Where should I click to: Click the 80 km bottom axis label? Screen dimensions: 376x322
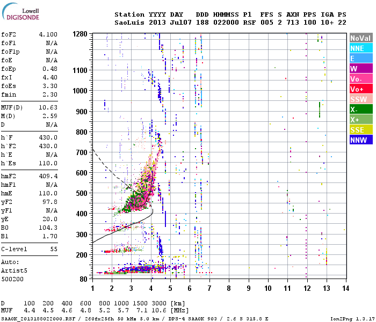(83, 279)
